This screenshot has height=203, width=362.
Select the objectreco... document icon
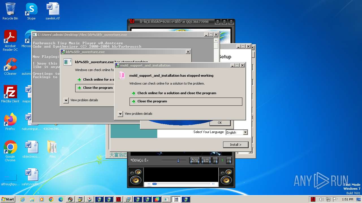coord(31,149)
